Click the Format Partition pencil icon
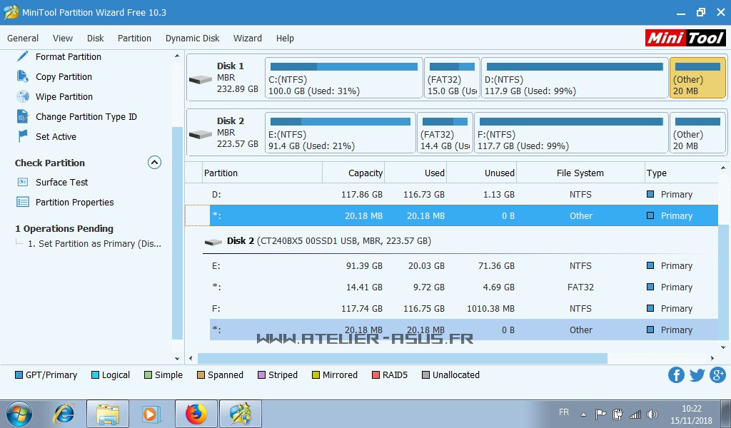This screenshot has width=731, height=428. pyautogui.click(x=22, y=56)
